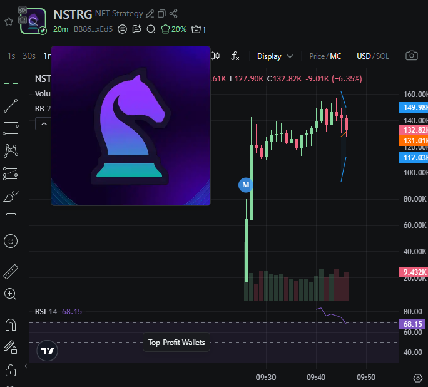Expand the Display dropdown
Screen dimensions: 428x387
pos(275,56)
